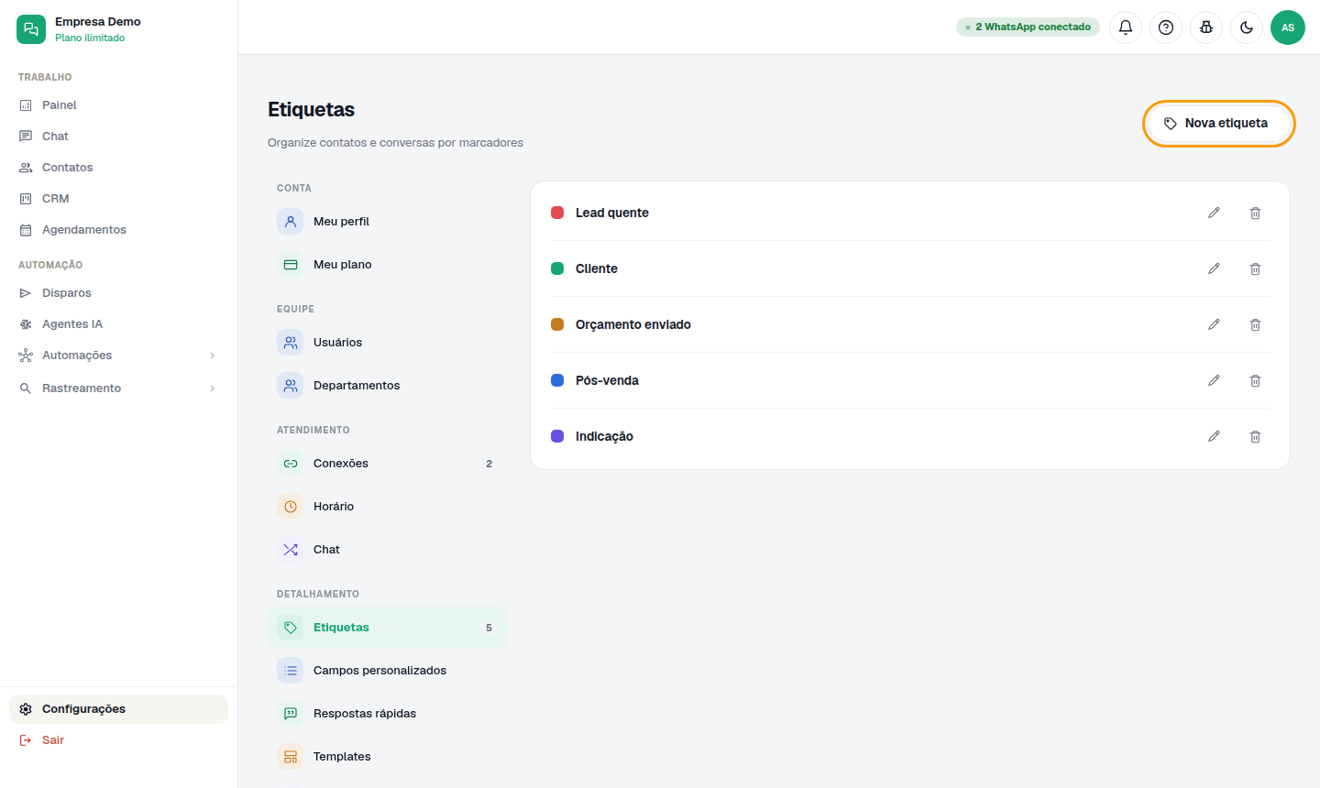Open Campos personalizados settings
The image size is (1320, 788).
click(388, 671)
